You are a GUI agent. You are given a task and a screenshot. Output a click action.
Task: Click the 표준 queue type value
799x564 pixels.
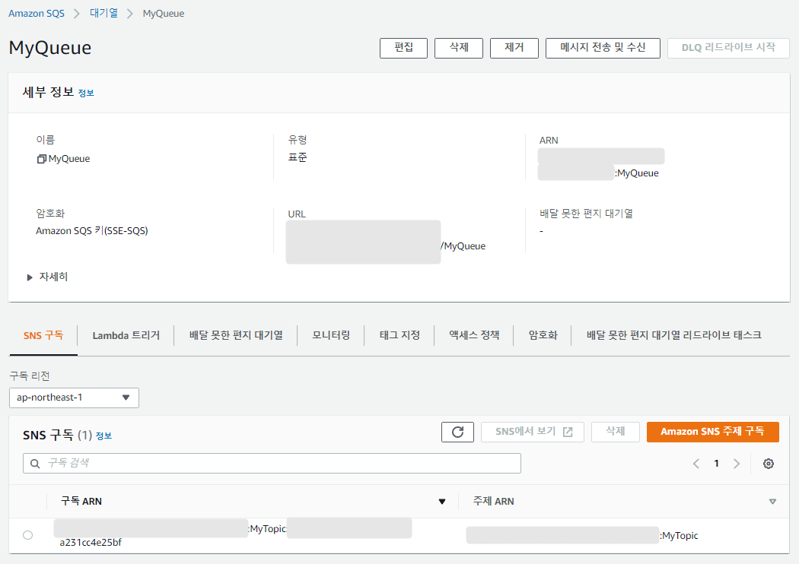pos(298,158)
